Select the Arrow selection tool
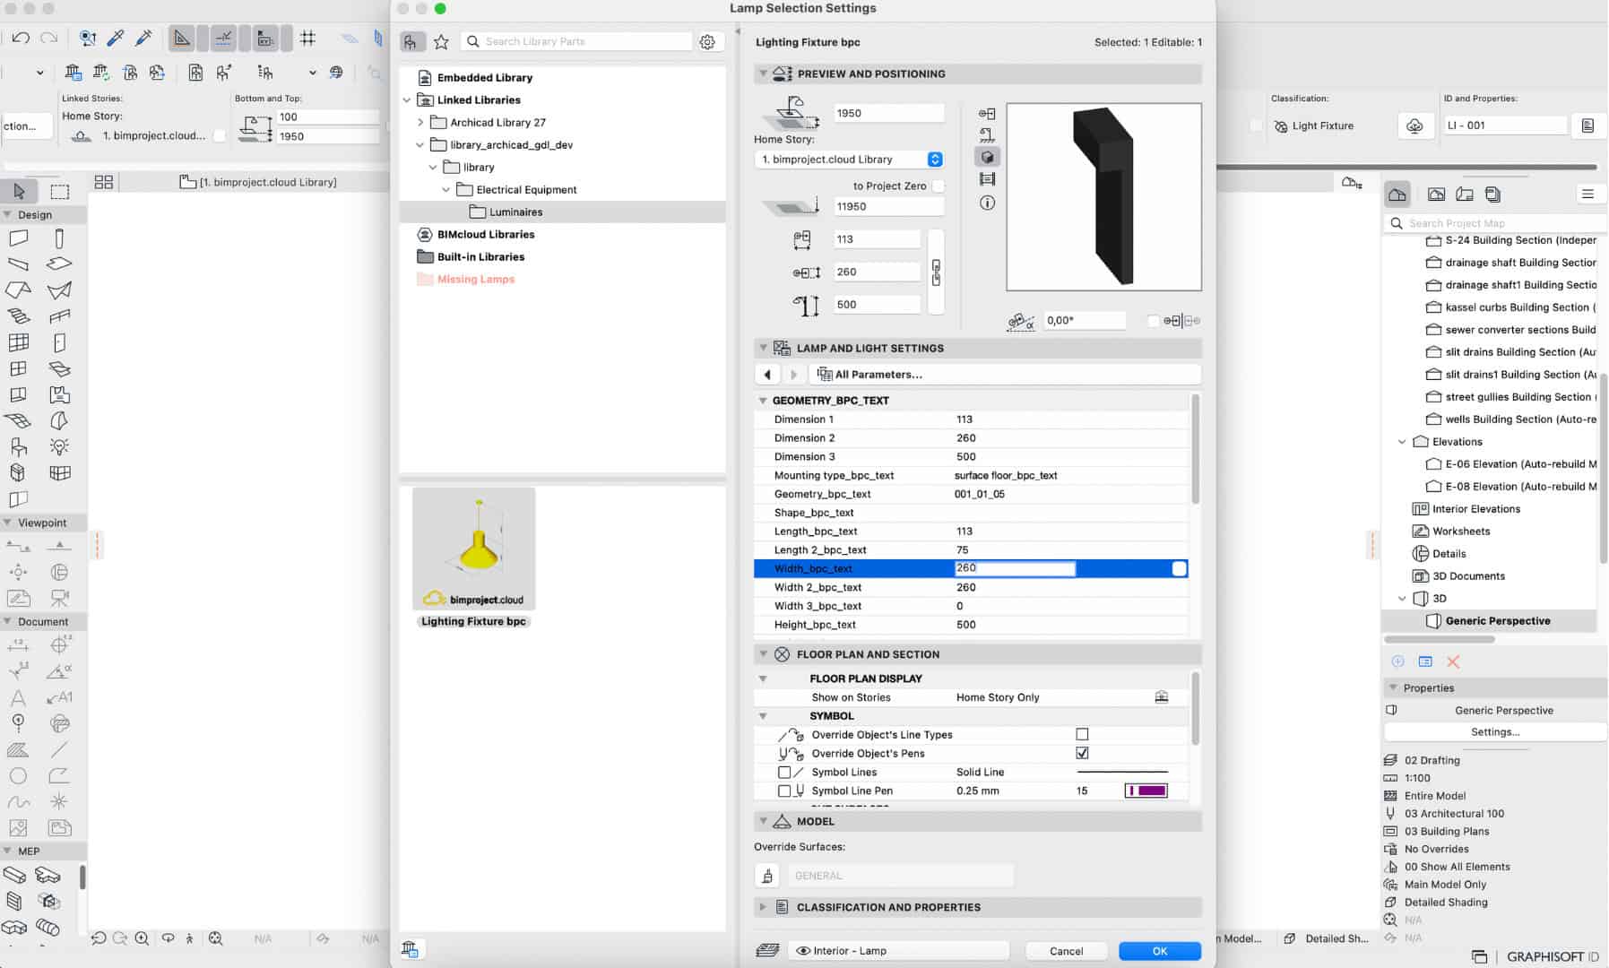The width and height of the screenshot is (1609, 968). 19,191
